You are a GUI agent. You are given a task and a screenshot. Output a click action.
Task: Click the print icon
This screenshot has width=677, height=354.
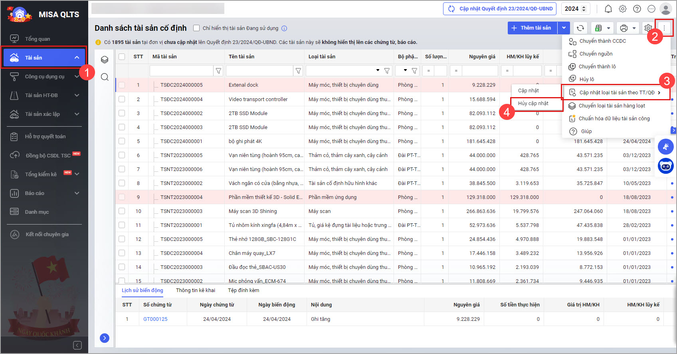point(624,28)
